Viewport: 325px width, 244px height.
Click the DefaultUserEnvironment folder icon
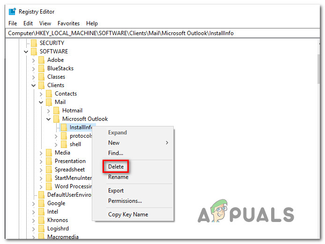click(42, 195)
